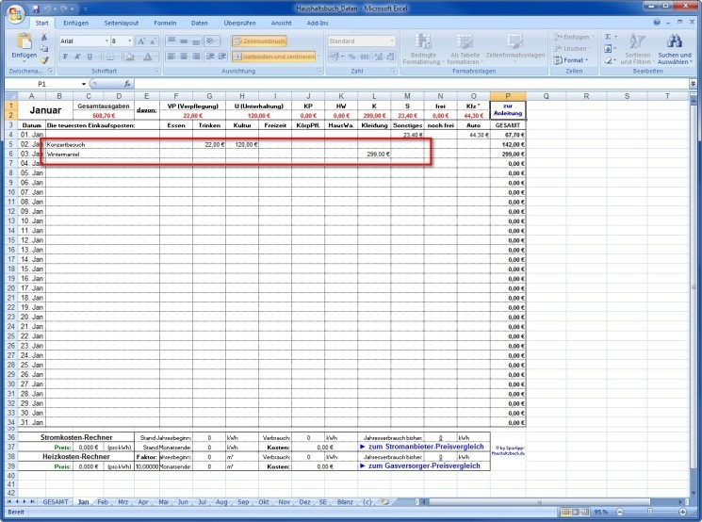
Task: Undo last action in quick access toolbar
Action: 47,8
